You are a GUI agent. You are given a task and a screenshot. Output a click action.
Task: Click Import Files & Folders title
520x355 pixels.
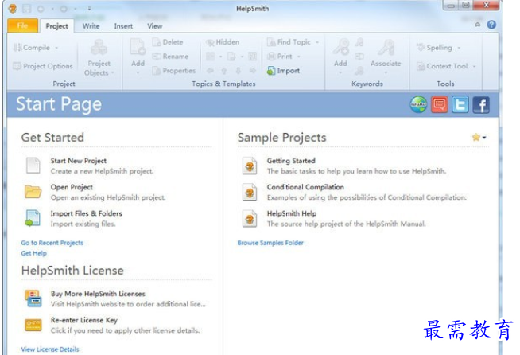(86, 213)
